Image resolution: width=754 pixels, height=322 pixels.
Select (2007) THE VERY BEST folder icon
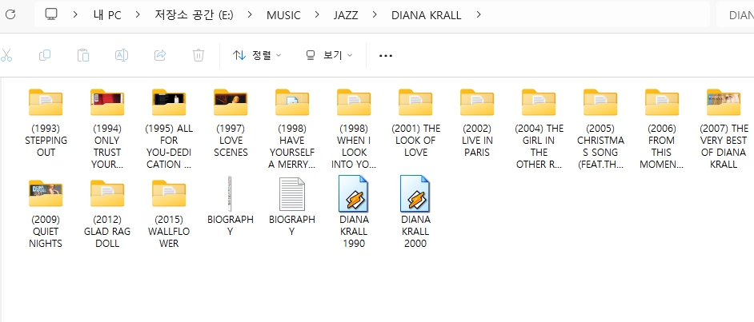tap(724, 102)
